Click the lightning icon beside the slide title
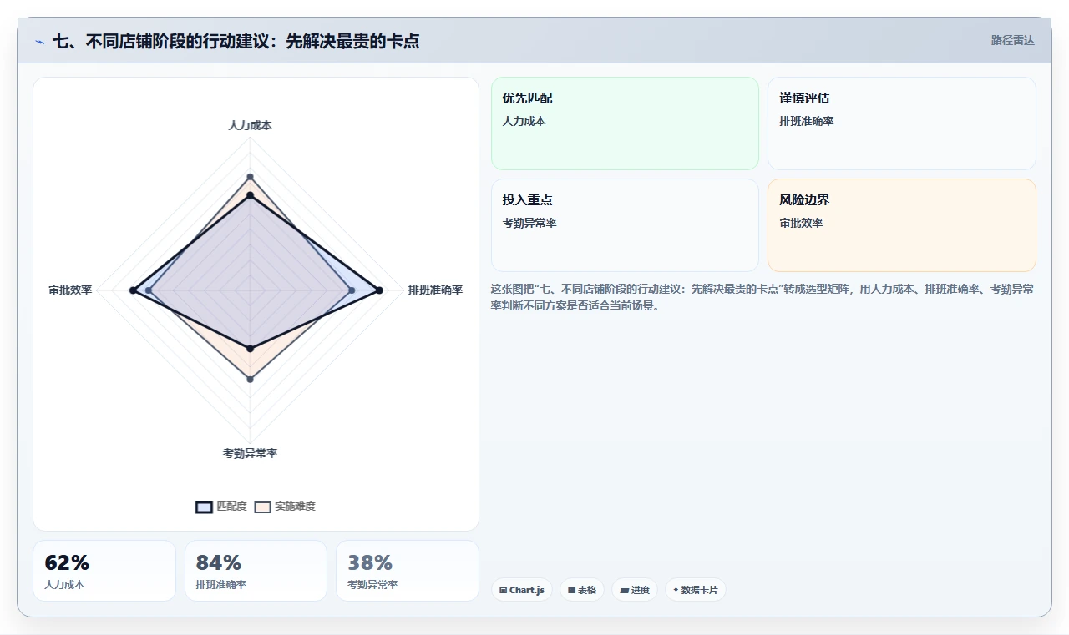This screenshot has width=1069, height=635. click(39, 42)
